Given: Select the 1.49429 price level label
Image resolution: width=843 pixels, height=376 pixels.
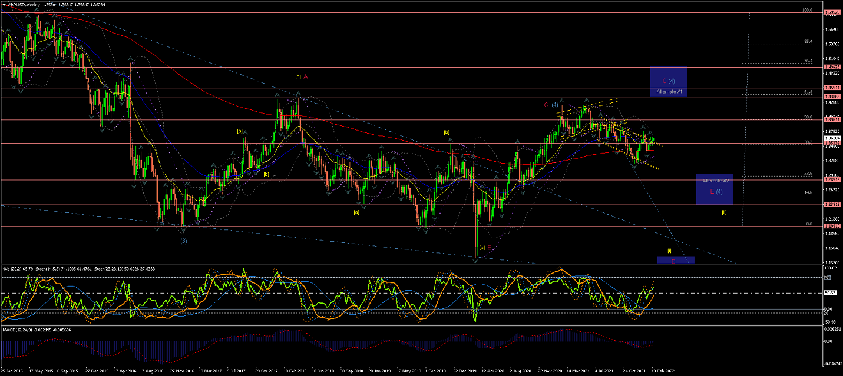Looking at the screenshot, I should point(833,67).
